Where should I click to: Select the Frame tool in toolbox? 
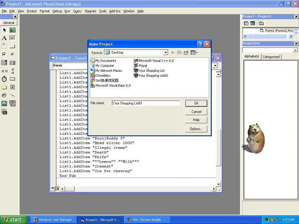(x=4, y=46)
